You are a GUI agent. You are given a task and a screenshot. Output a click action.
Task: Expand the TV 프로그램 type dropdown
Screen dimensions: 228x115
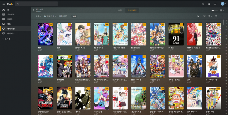click(50, 16)
